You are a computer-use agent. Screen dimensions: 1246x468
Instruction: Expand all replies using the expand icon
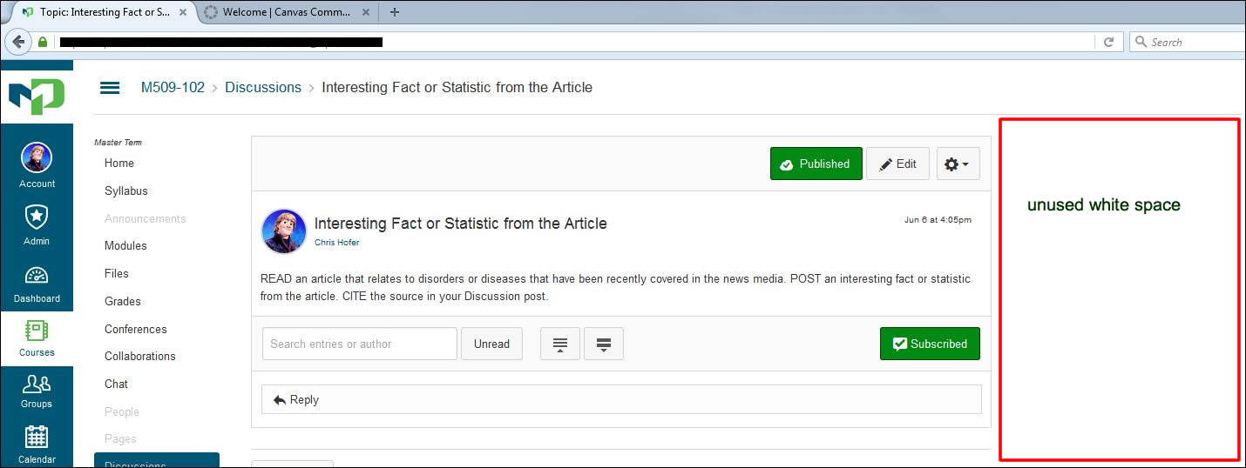[x=603, y=344]
